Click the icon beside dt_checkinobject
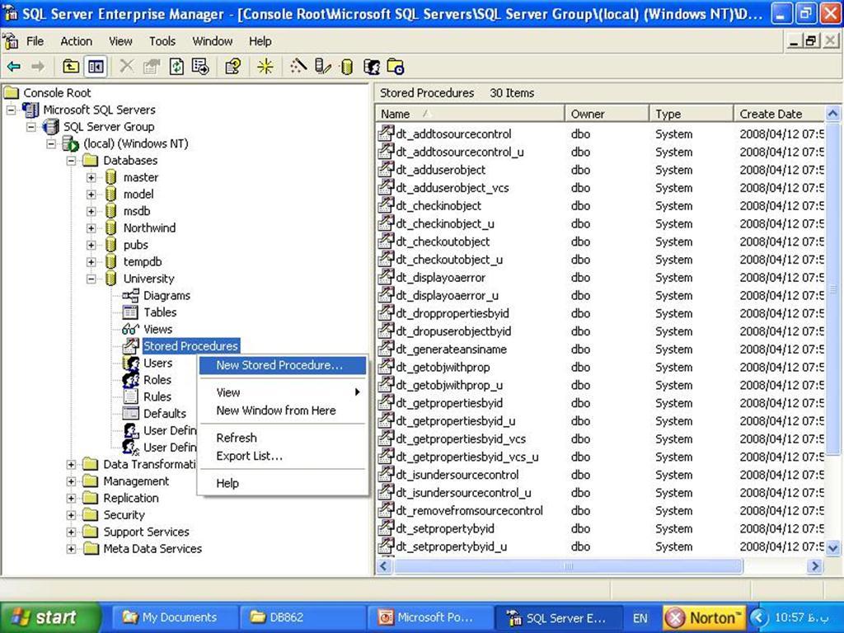Viewport: 844px width, 633px height. click(x=386, y=205)
